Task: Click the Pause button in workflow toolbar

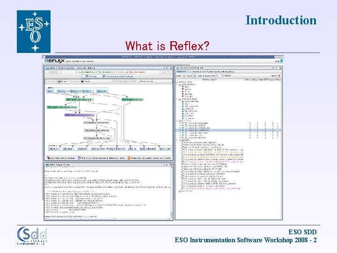Action: [x=62, y=82]
